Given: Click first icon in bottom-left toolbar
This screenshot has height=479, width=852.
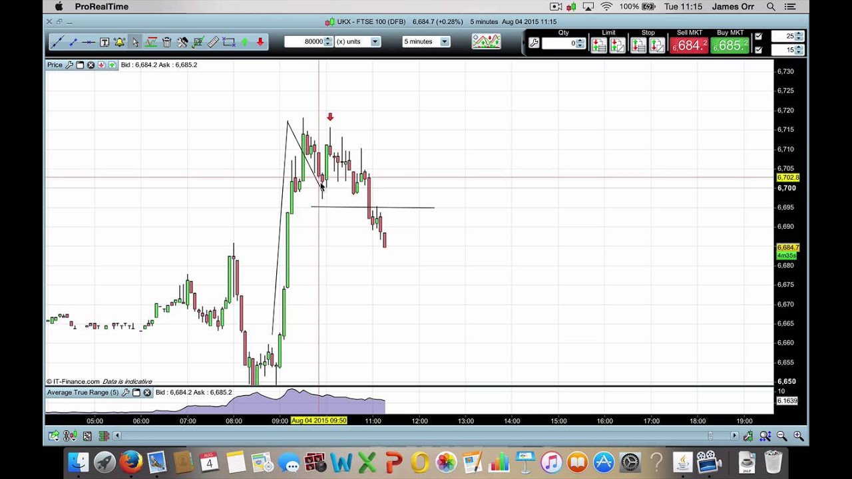Looking at the screenshot, I should click(53, 436).
